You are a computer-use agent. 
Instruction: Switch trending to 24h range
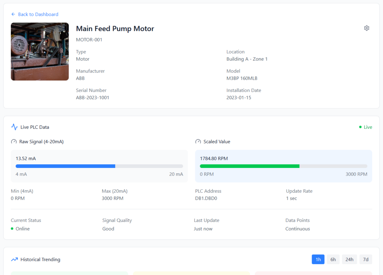[x=349, y=259]
